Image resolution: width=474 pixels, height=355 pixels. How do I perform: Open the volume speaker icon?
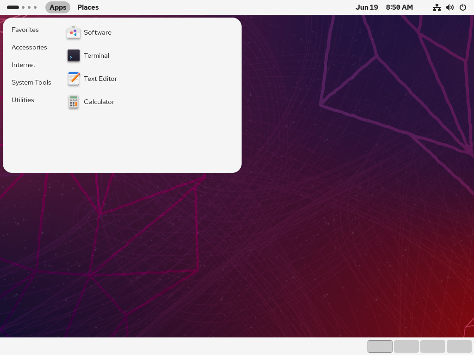pyautogui.click(x=449, y=7)
